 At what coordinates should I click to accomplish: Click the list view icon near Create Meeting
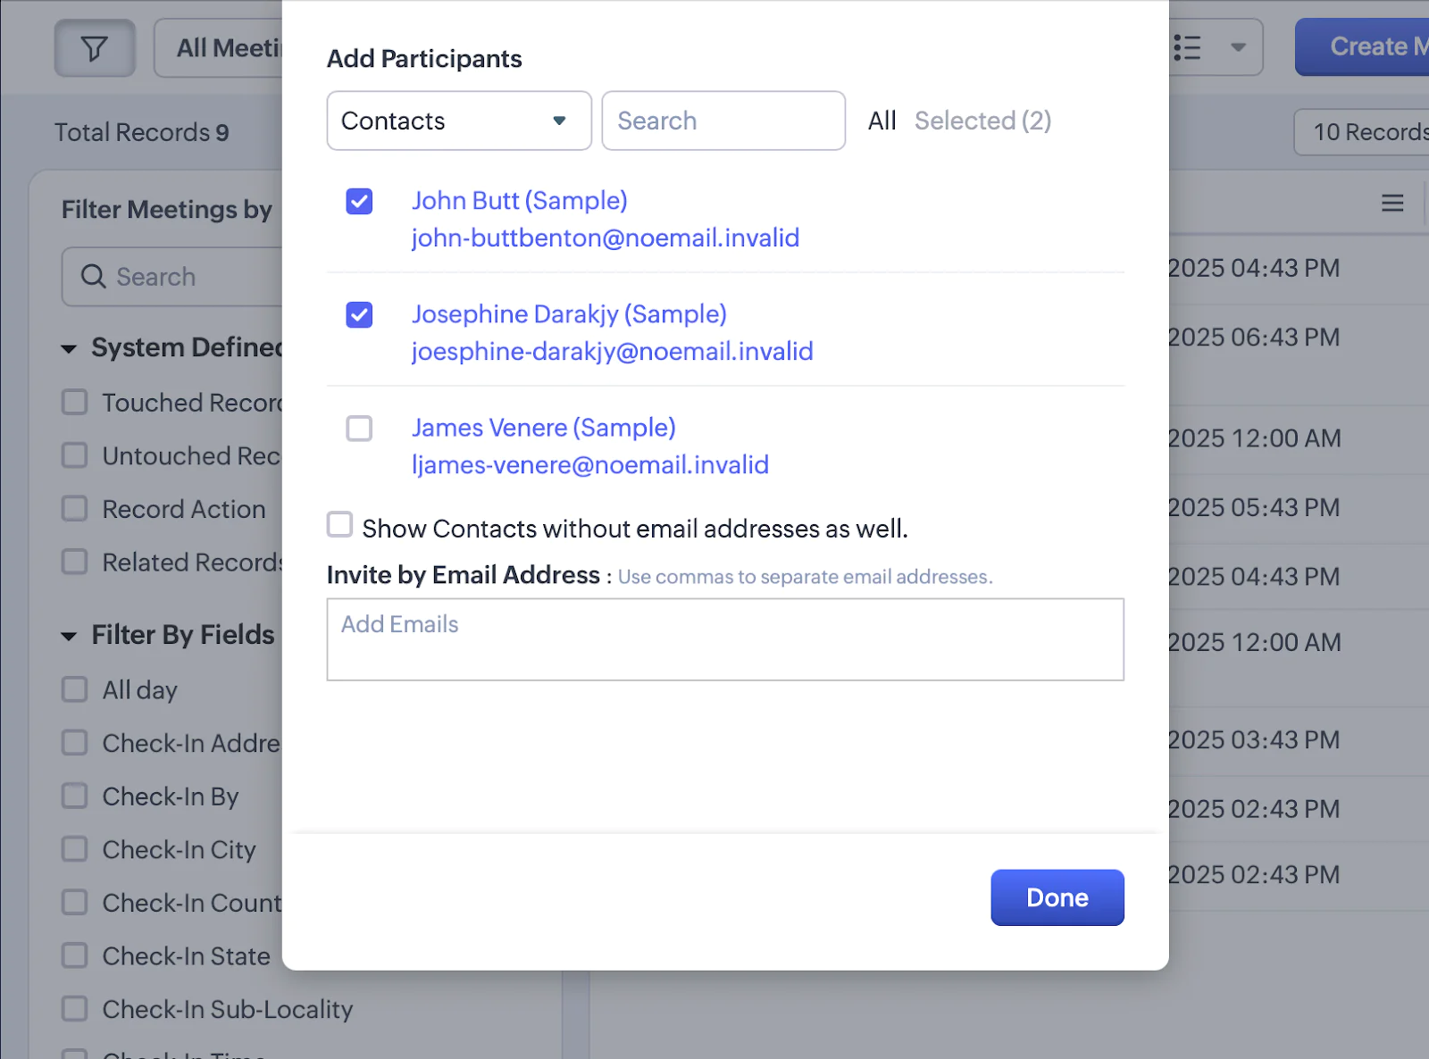click(1189, 47)
